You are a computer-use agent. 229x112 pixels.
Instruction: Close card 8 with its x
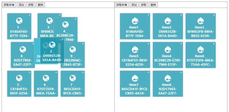coord(33,44)
